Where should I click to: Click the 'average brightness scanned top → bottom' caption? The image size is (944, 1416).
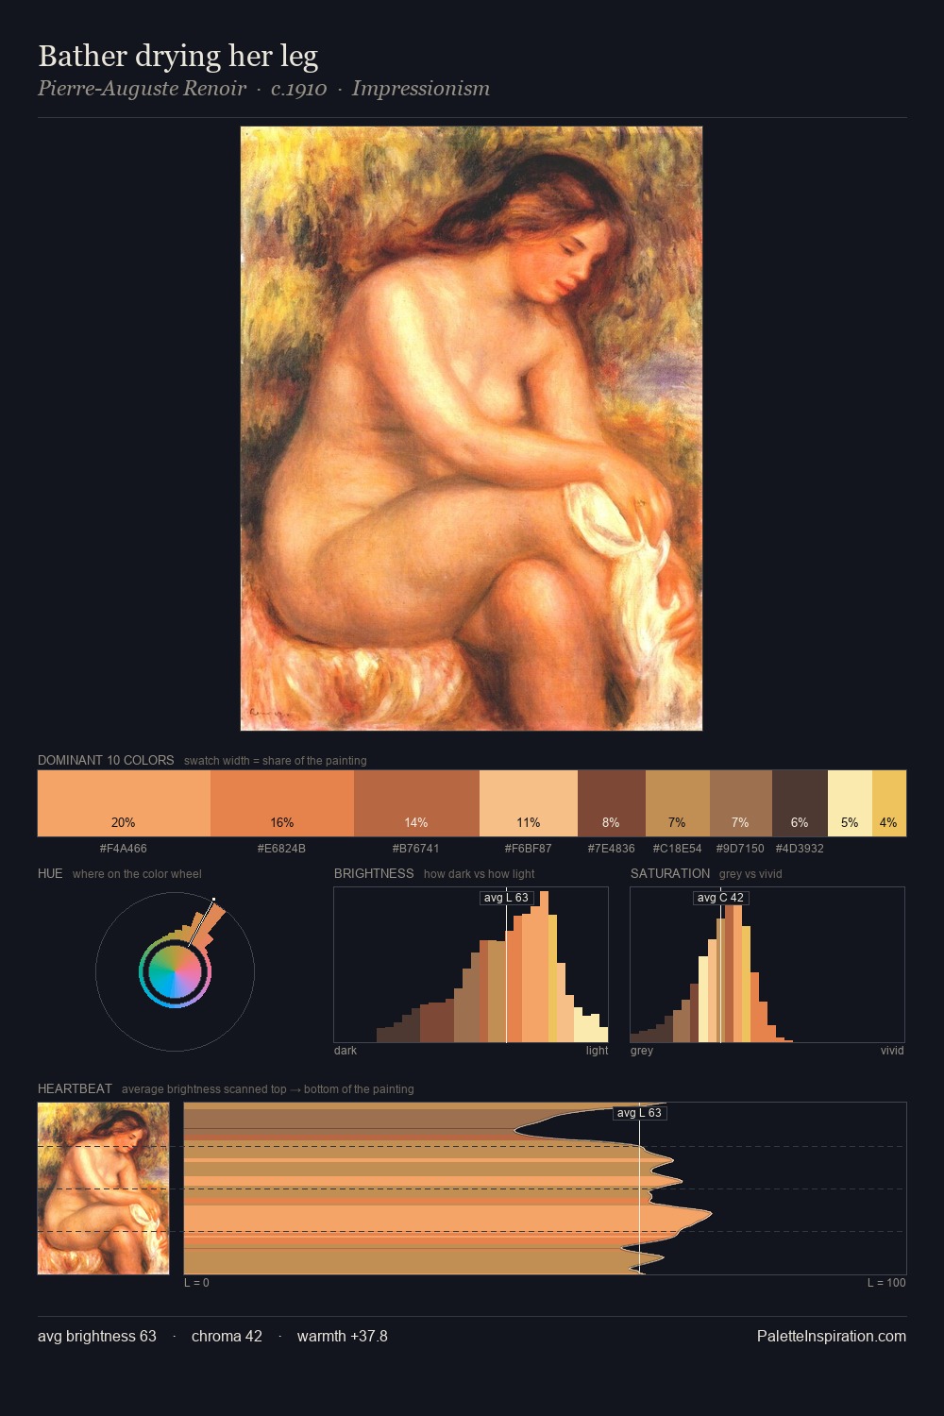point(267,1089)
